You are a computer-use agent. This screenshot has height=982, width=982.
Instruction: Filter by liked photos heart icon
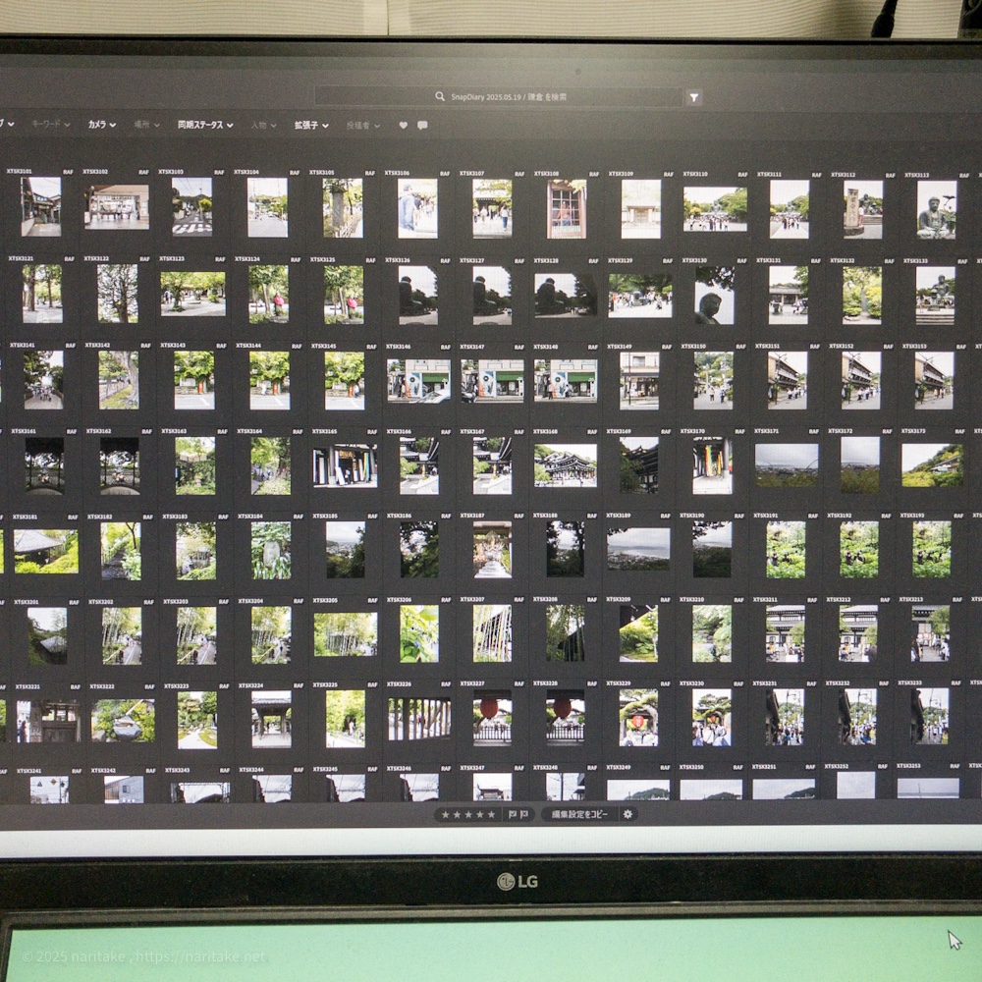[403, 126]
